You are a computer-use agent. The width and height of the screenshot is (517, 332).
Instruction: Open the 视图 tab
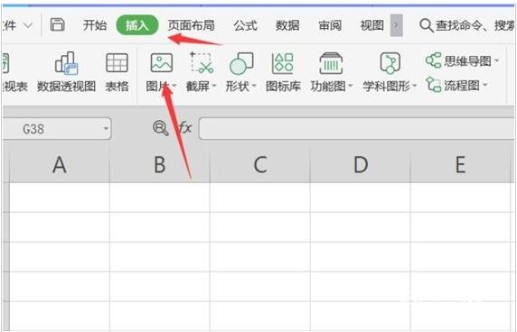click(x=371, y=25)
